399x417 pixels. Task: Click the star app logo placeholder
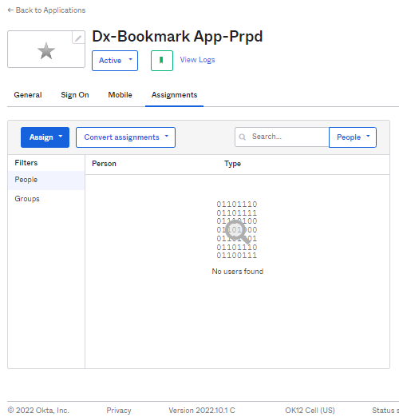[x=46, y=50]
